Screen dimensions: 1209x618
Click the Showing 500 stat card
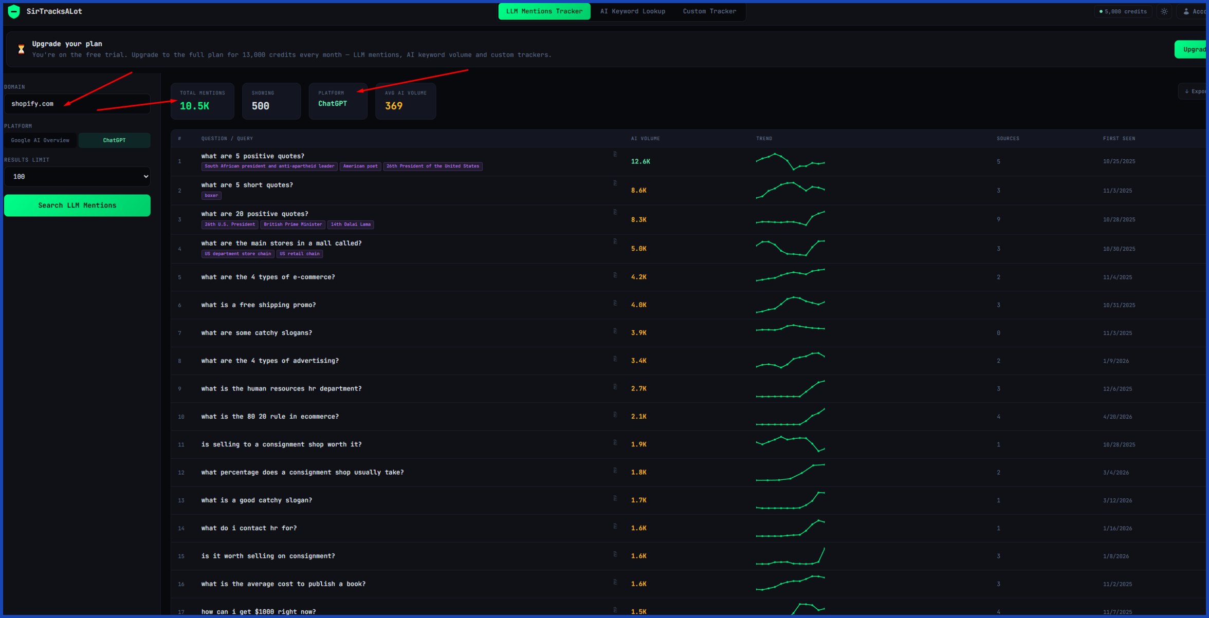tap(271, 101)
